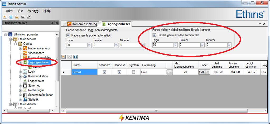This screenshot has height=124, width=270.
Task: Click the Loggenheter waveform icon
Action: pyautogui.click(x=25, y=81)
